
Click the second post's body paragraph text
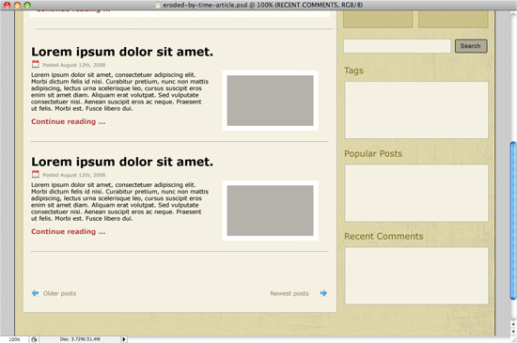tap(119, 202)
